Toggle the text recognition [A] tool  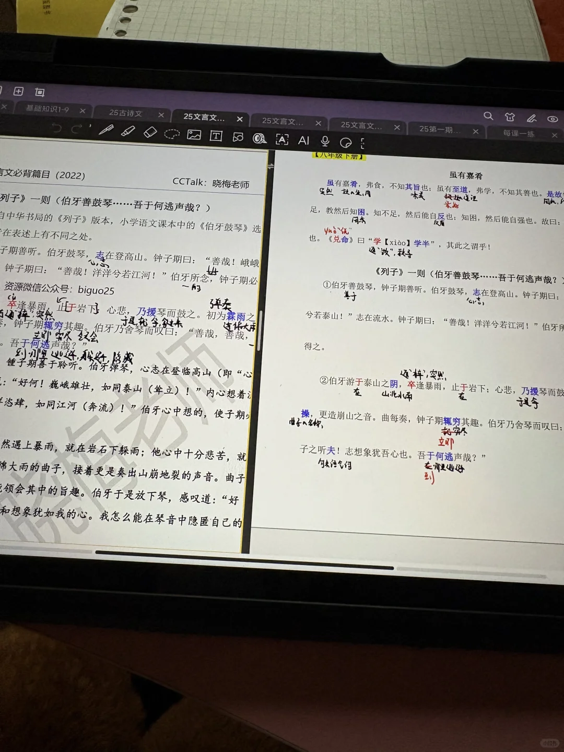(282, 140)
